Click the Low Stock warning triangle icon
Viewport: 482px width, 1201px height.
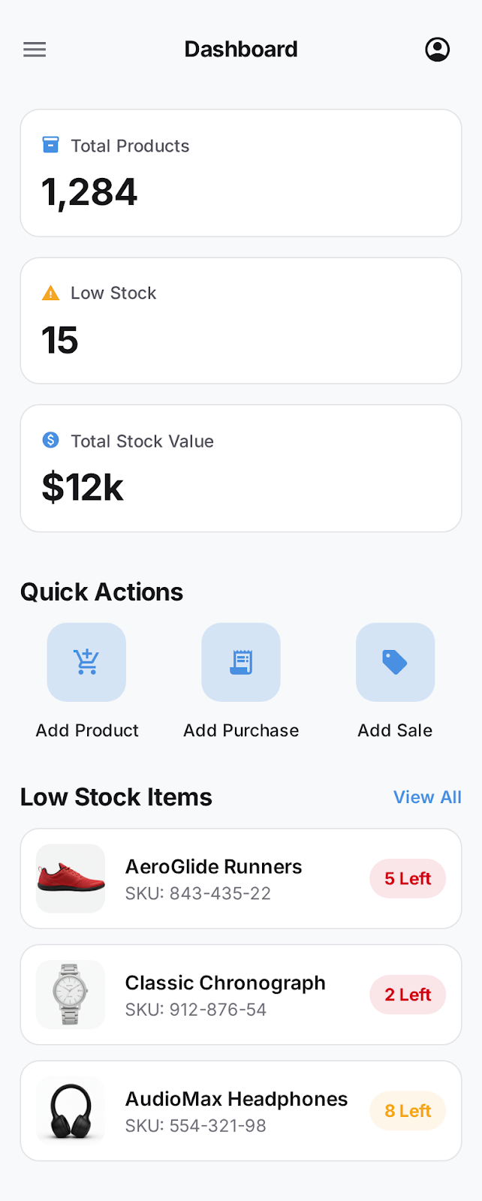(50, 292)
